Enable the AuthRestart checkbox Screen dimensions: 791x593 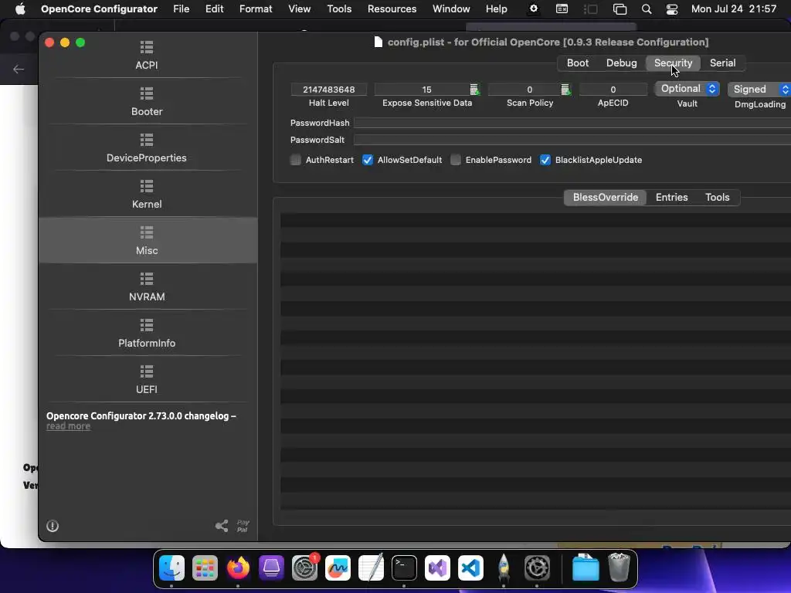coord(296,160)
